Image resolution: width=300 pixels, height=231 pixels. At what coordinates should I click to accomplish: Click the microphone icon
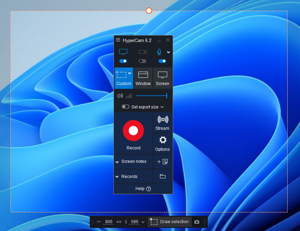tap(159, 52)
